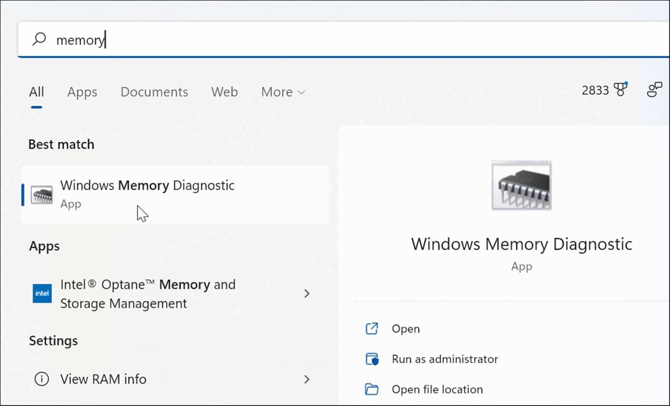
Task: Click the launch icon beside Open
Action: click(x=372, y=329)
